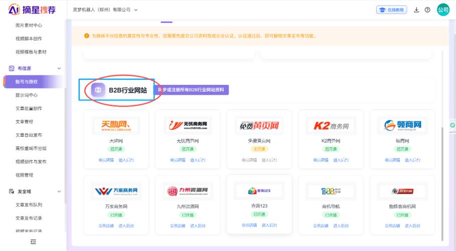The width and height of the screenshot is (456, 251).
Task: Open 文章管理 in the sidebar
Action: click(x=24, y=121)
